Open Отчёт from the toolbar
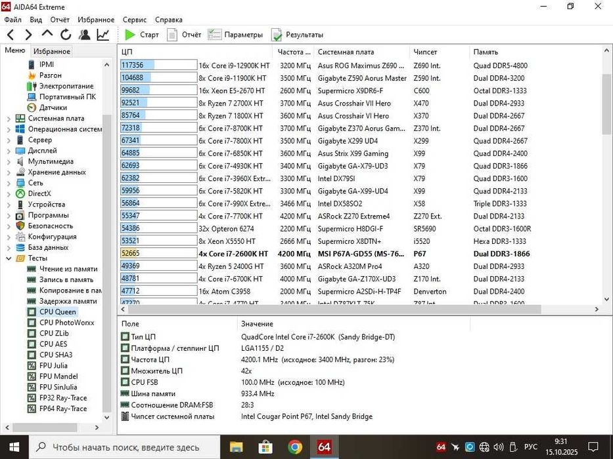 pos(184,35)
